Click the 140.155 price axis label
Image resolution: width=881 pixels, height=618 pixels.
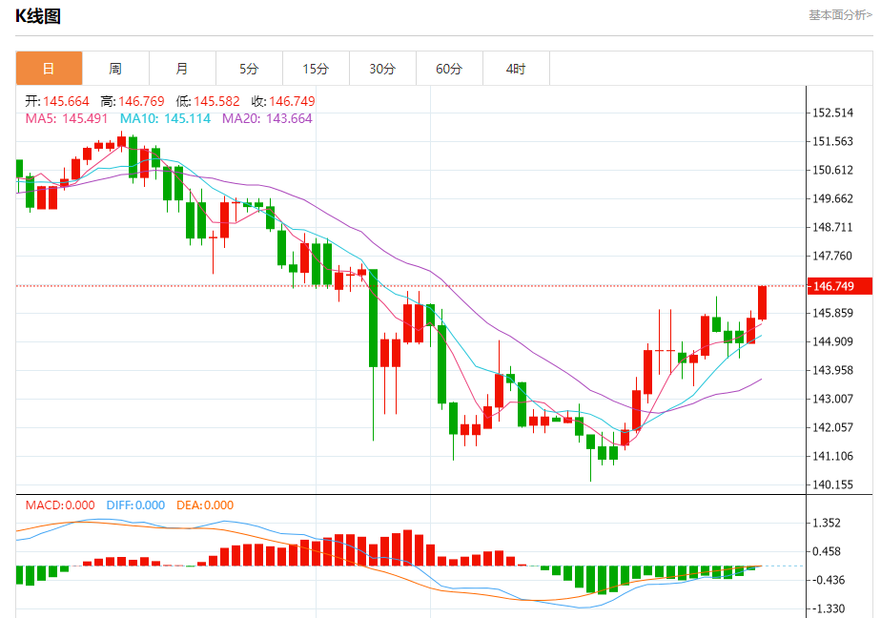832,484
